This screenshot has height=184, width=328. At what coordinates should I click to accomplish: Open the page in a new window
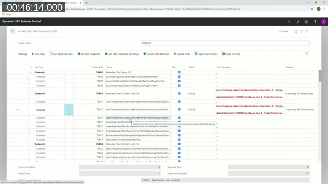[x=301, y=31]
